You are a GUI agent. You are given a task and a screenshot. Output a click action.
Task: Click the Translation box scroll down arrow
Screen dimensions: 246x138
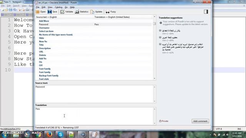[x=155, y=123]
